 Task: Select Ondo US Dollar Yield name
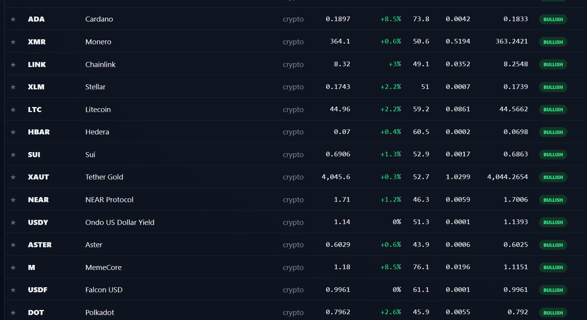tap(120, 222)
